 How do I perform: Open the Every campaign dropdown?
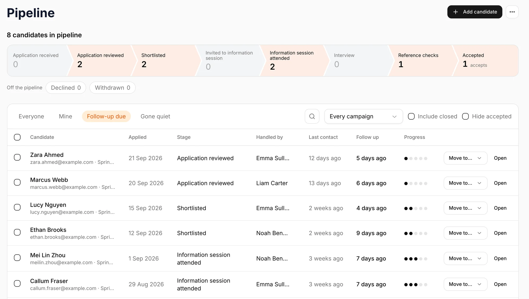(x=363, y=116)
